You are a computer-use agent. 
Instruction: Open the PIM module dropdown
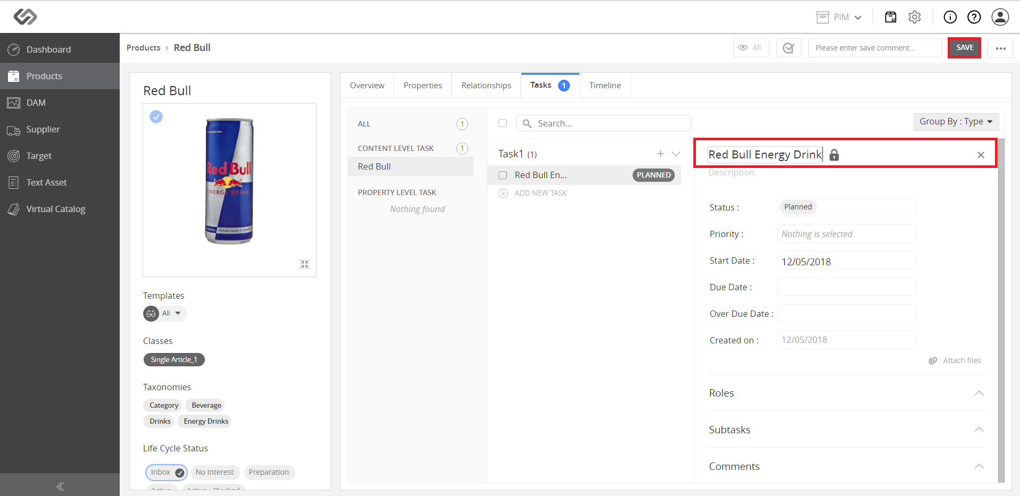[x=839, y=17]
